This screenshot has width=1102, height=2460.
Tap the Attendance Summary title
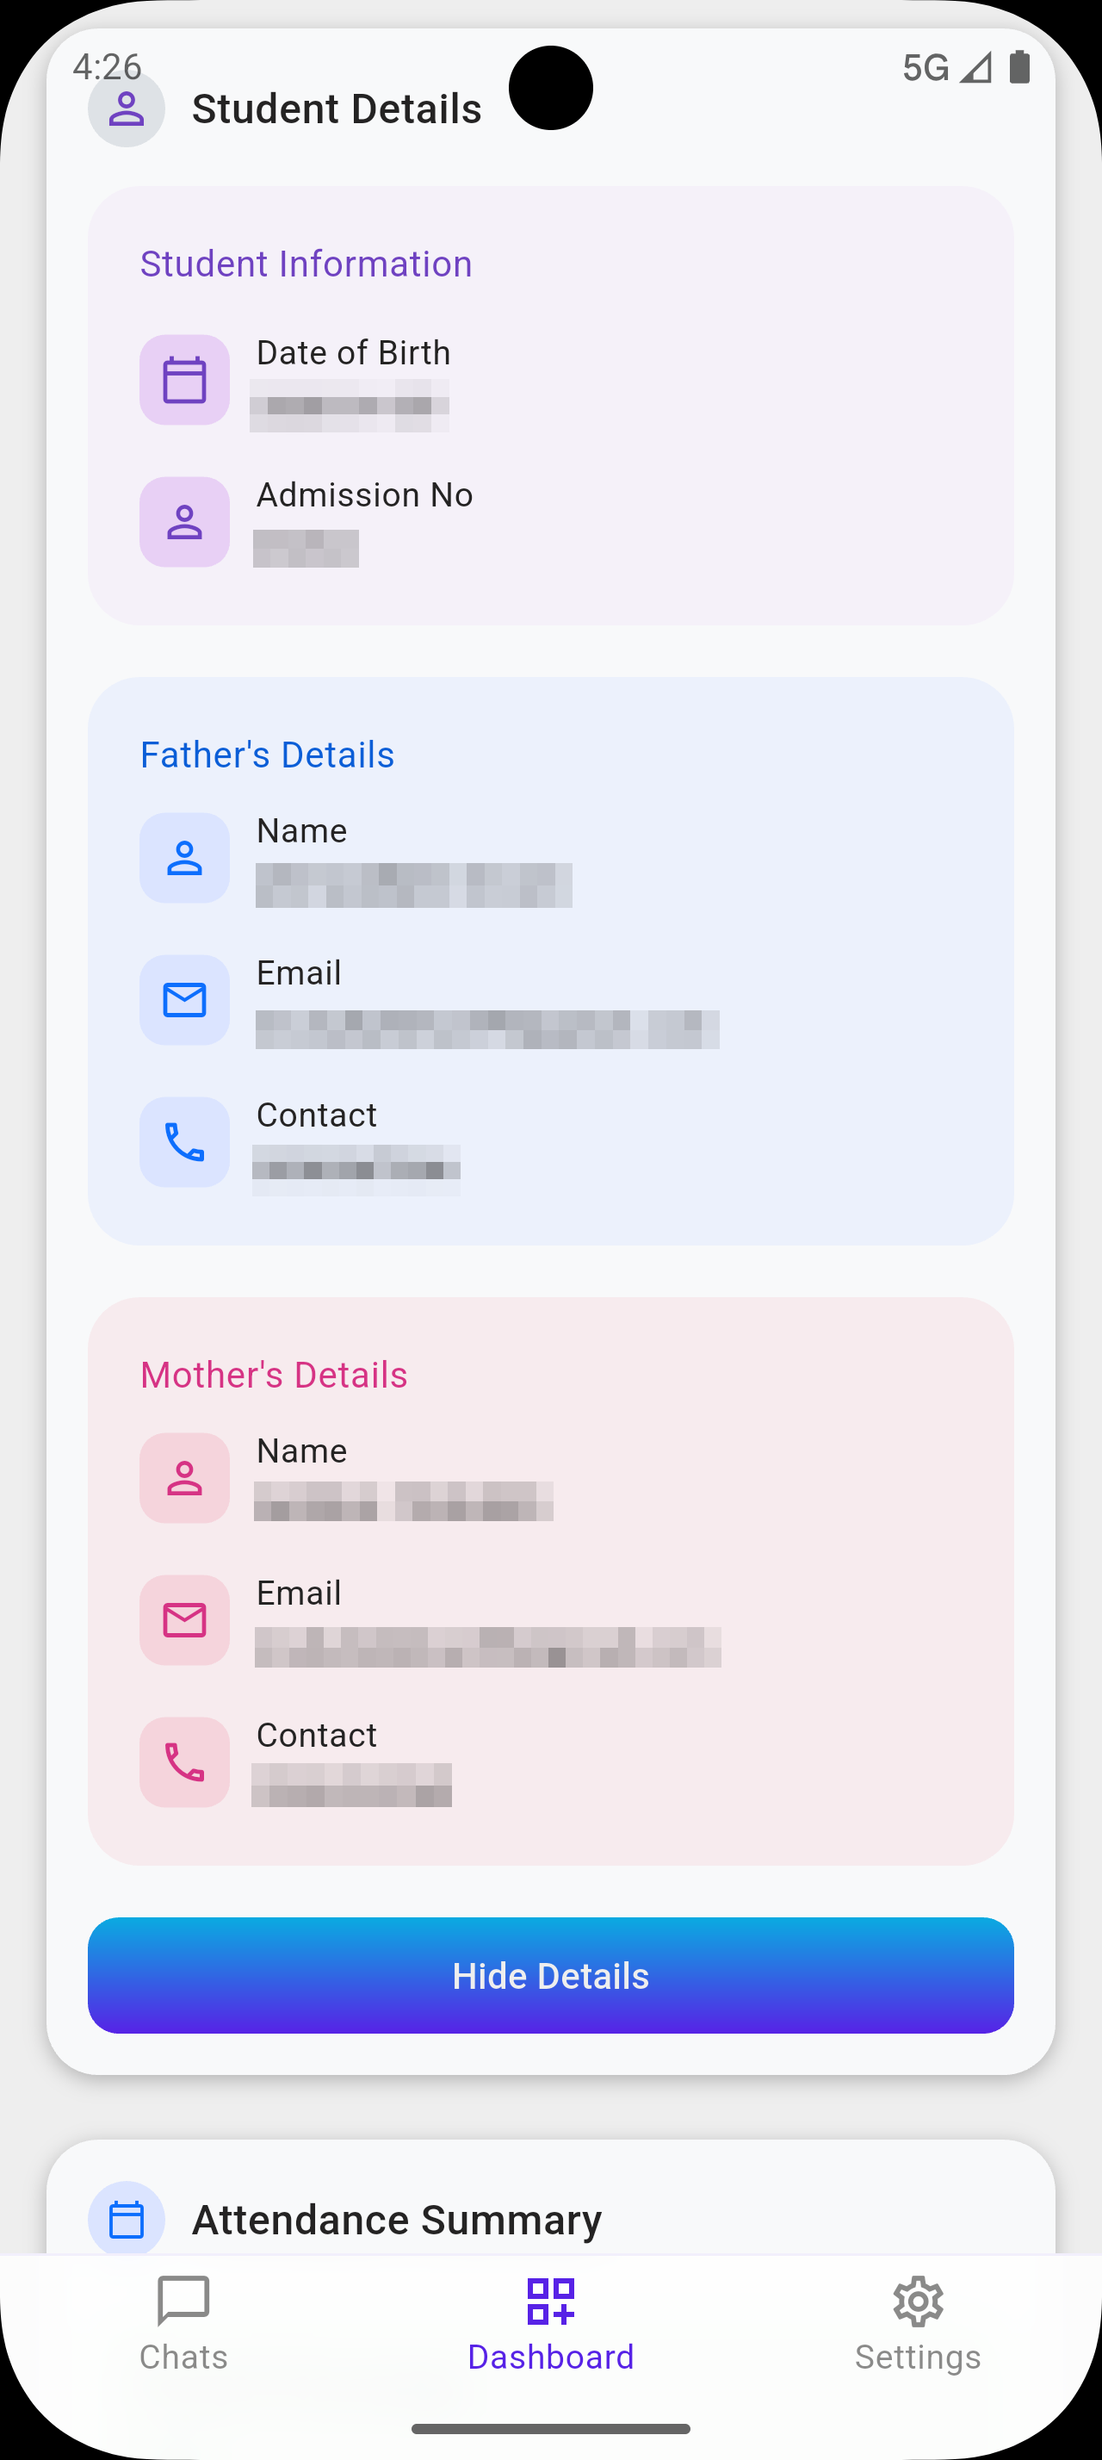[x=397, y=2220]
